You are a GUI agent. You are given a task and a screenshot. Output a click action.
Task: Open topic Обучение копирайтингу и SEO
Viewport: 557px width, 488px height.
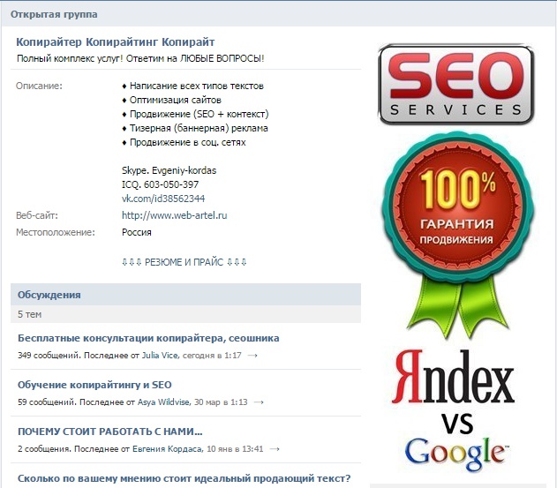(94, 385)
